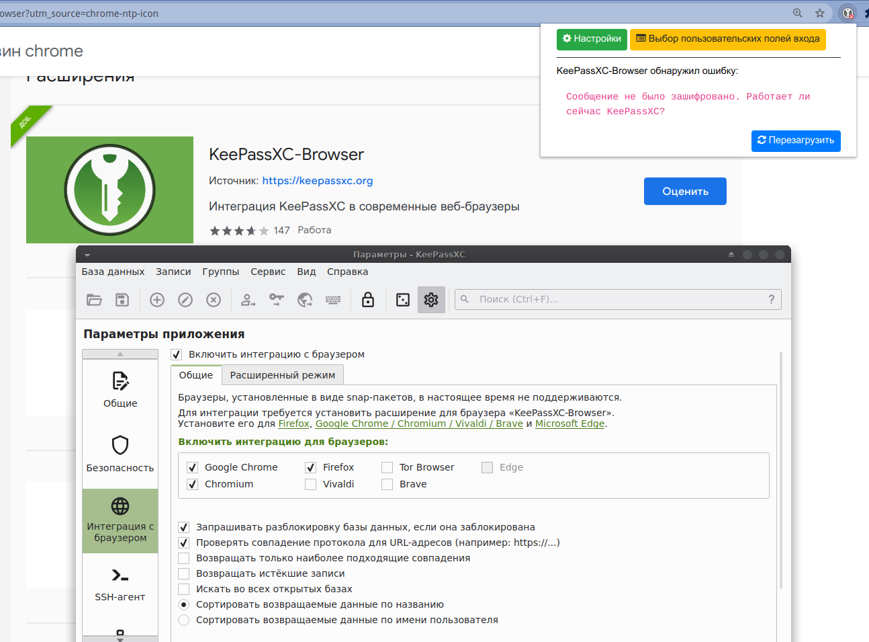This screenshot has width=869, height=642.
Task: Open Google Chrome / Chromium / Vivaldi / Brave link
Action: tap(419, 424)
